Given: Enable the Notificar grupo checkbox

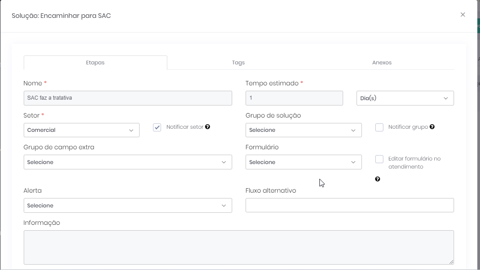Looking at the screenshot, I should (x=379, y=127).
